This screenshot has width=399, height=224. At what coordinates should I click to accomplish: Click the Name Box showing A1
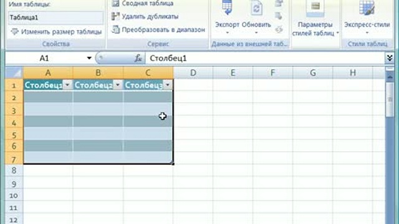click(44, 58)
